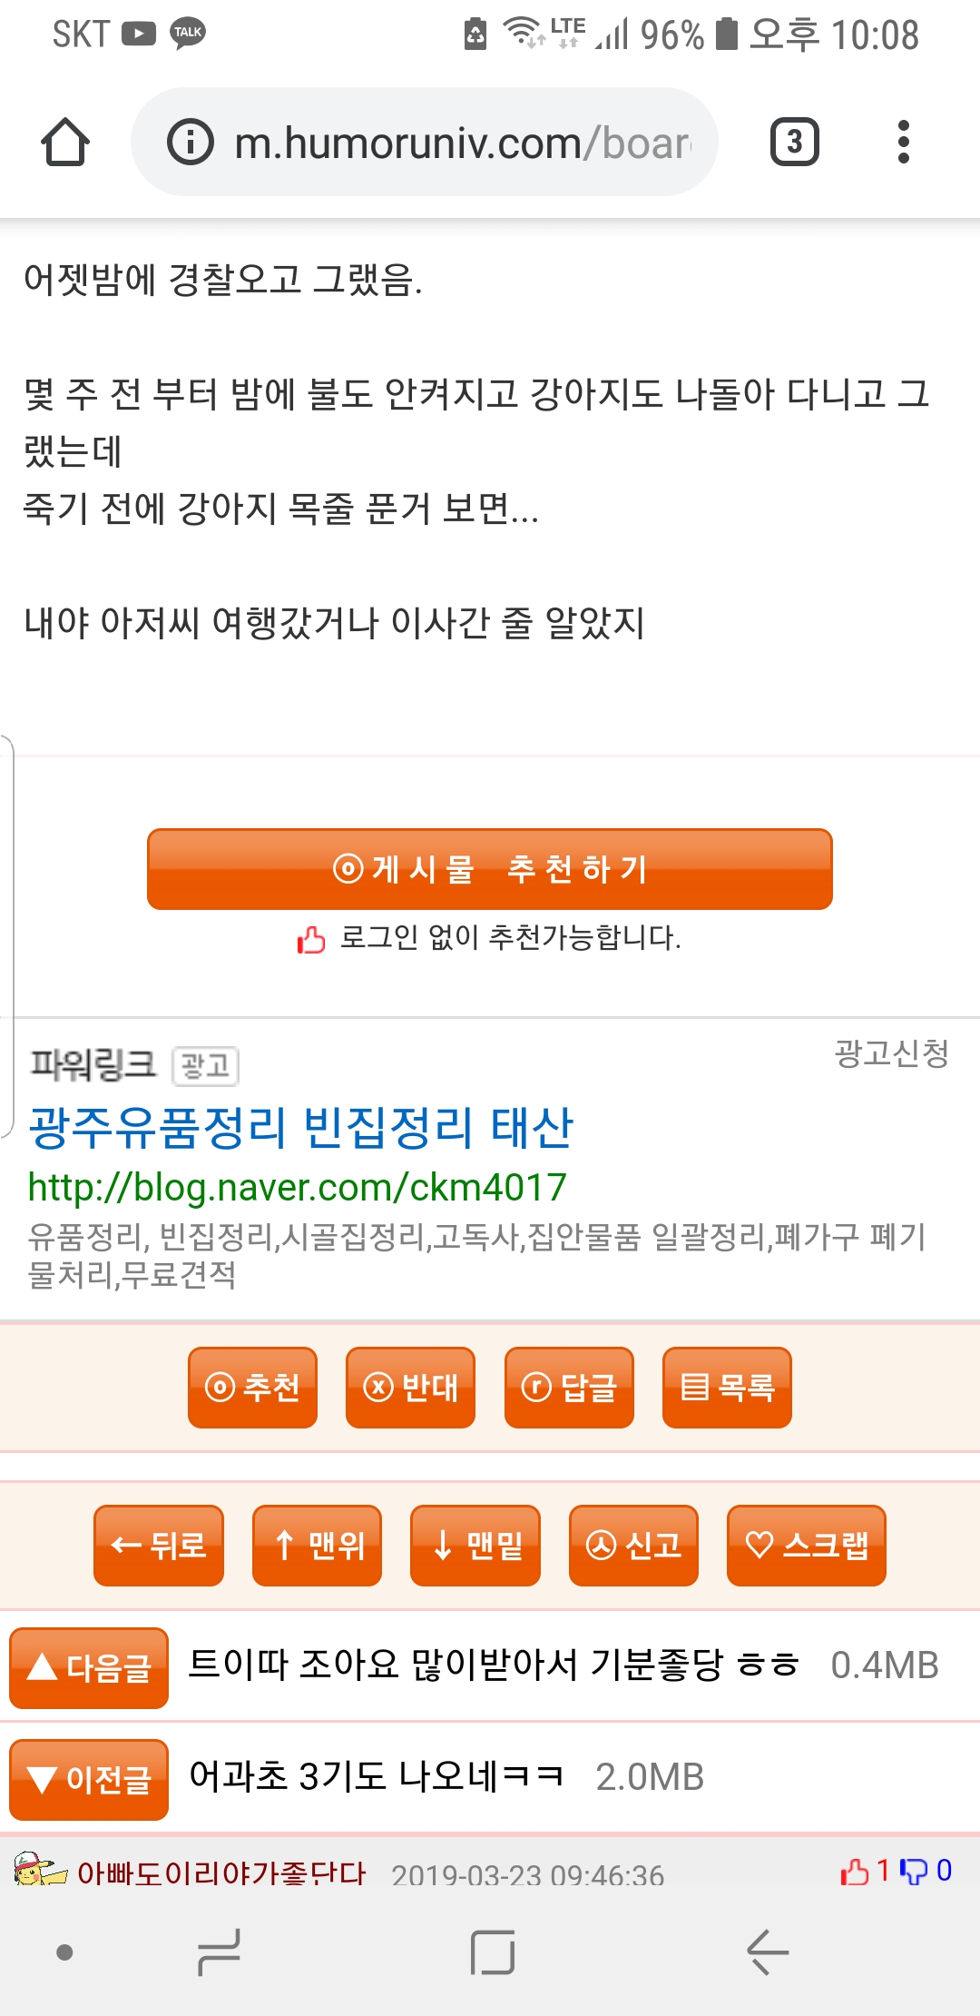Jump to bottom with 맨밑 button
Image resolution: width=980 pixels, height=2016 pixels.
[x=475, y=1545]
